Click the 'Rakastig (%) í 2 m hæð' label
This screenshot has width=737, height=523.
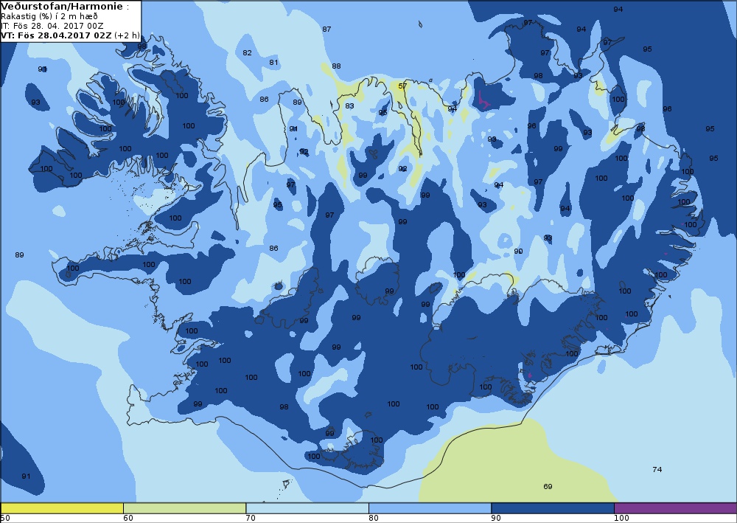click(49, 16)
